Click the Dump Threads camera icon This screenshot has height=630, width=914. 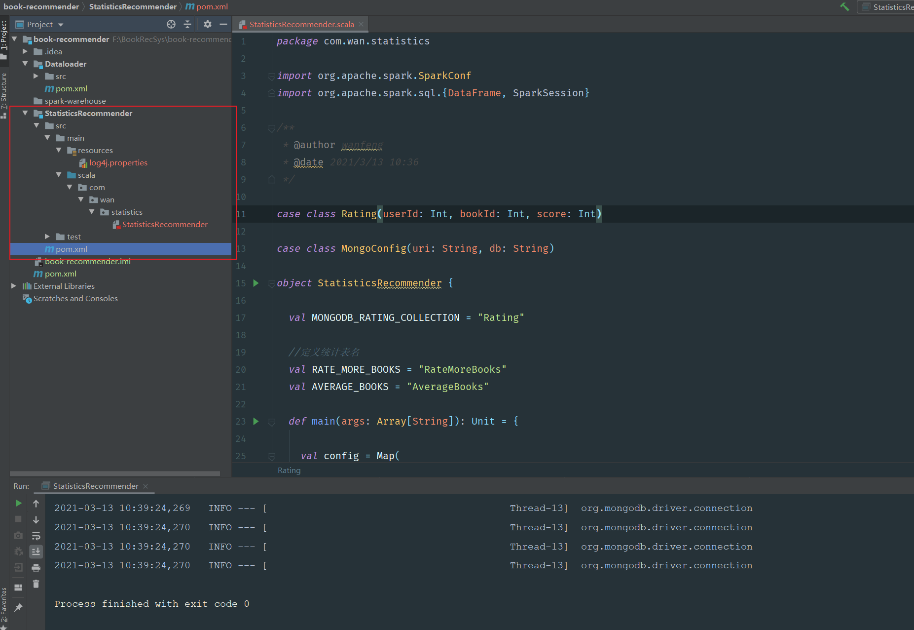pos(18,535)
